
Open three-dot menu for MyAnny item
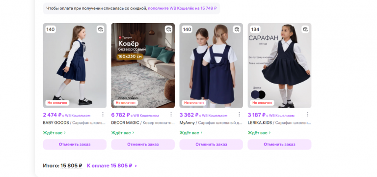click(239, 114)
